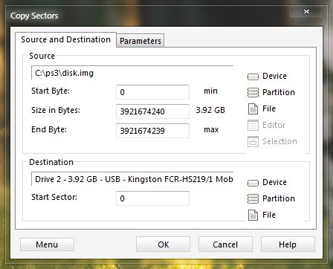Viewport: 333px width, 269px height.
Task: Switch to the Parameters tab
Action: click(x=140, y=41)
